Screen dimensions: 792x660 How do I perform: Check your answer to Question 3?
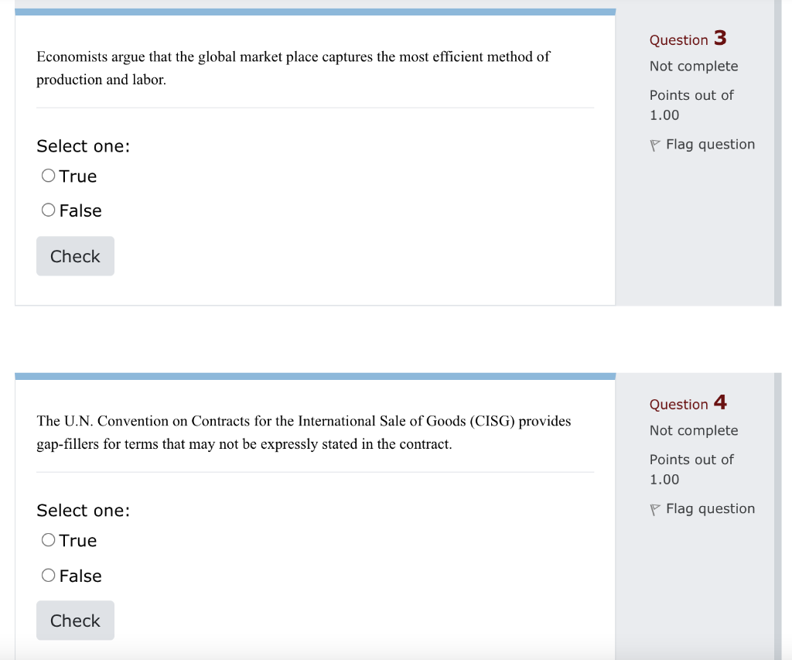tap(75, 255)
